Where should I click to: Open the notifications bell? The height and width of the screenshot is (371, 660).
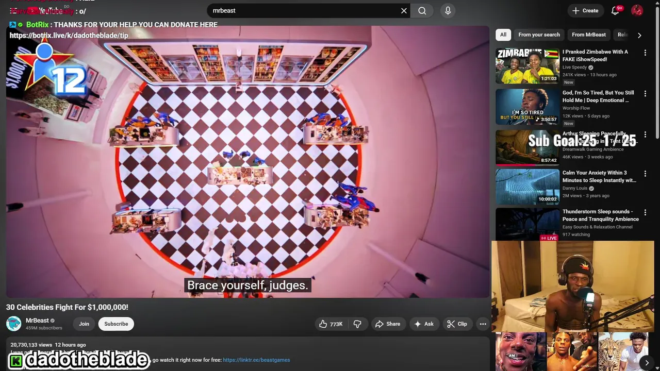tap(615, 11)
